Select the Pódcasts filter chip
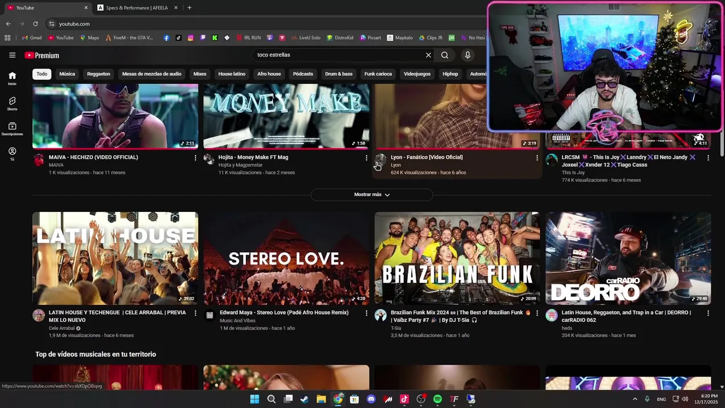Screen dimensions: 725x408 [303, 74]
